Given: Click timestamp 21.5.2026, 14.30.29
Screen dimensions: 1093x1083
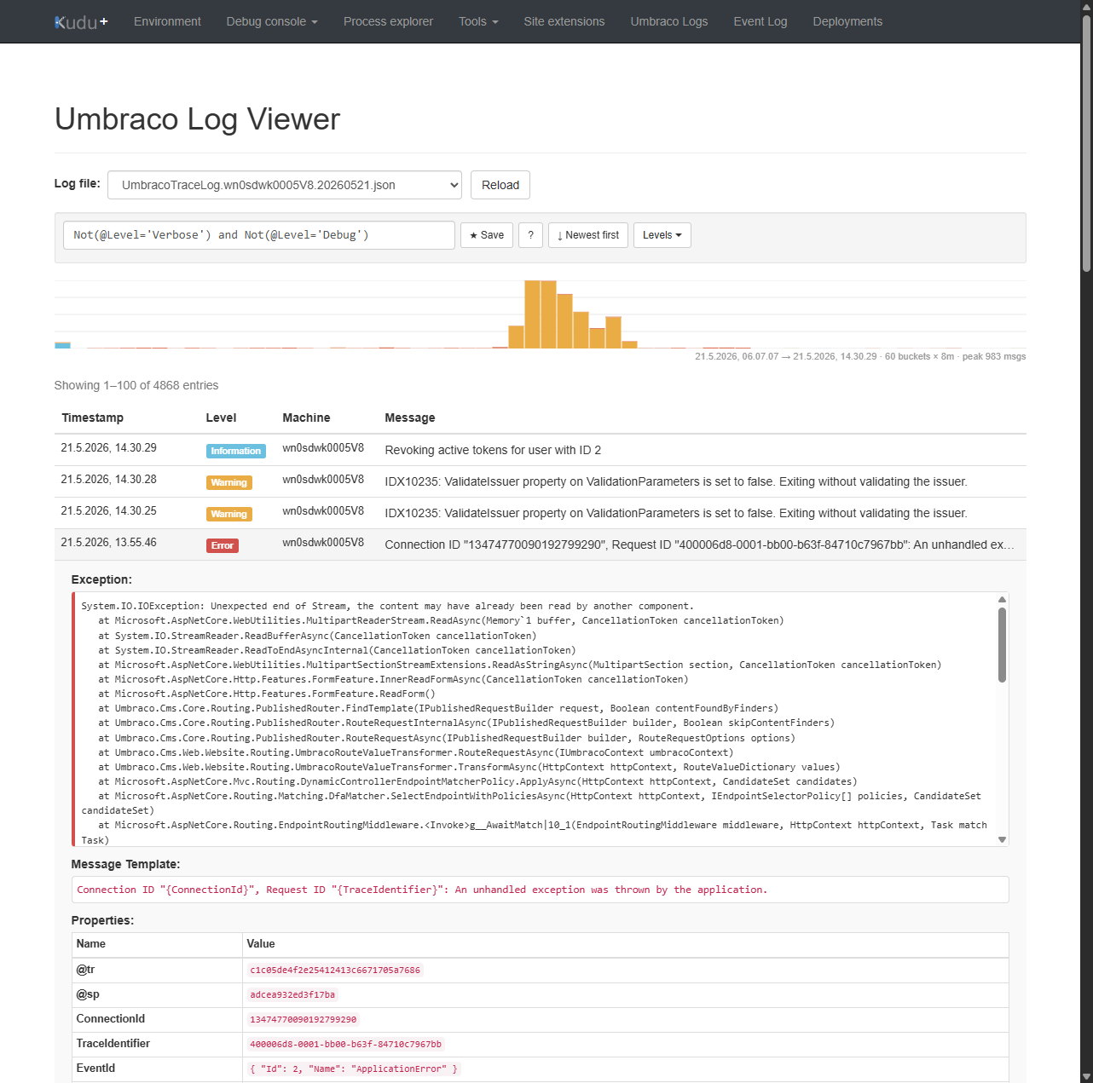Looking at the screenshot, I should pos(109,447).
